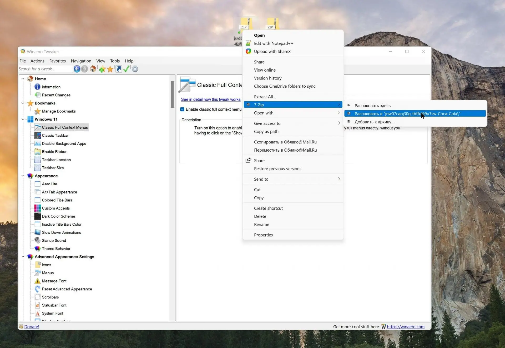This screenshot has height=348, width=505.
Task: Select Colored Title Bars in the tree
Action: (x=57, y=200)
